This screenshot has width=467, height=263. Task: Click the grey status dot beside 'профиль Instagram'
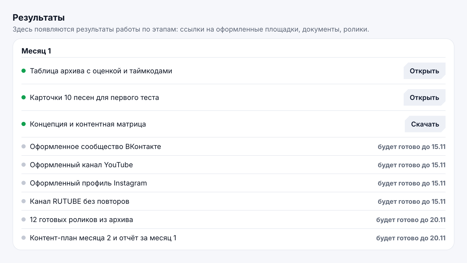(24, 183)
